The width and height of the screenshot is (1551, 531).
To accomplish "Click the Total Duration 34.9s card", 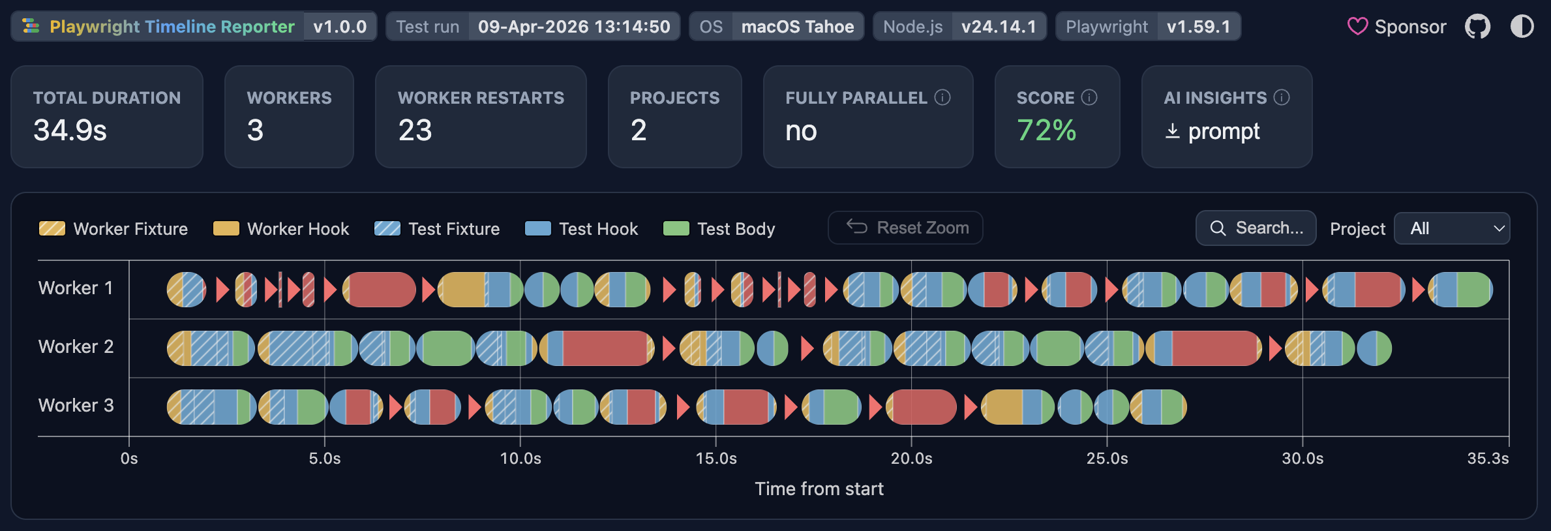I will click(x=107, y=117).
